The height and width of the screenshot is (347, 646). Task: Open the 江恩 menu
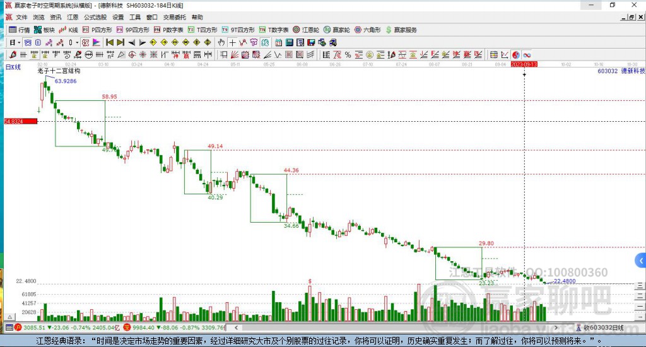coord(73,17)
